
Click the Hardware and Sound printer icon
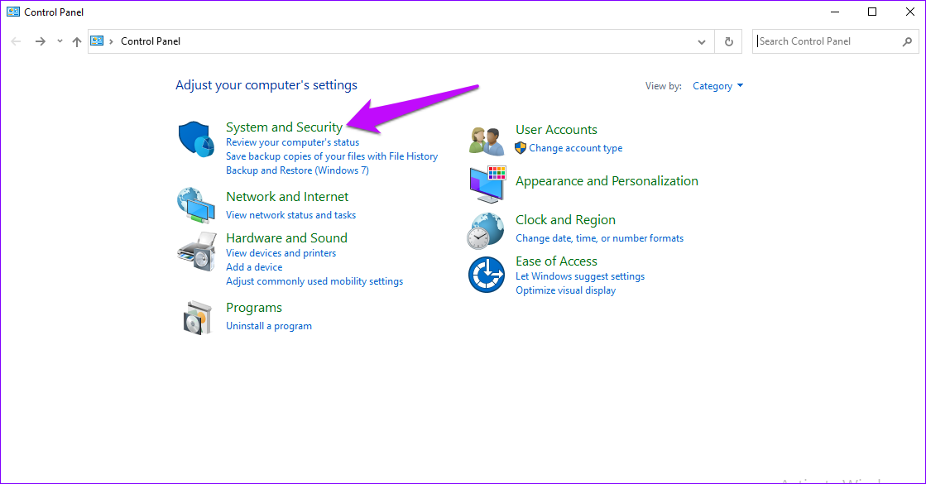tap(197, 252)
